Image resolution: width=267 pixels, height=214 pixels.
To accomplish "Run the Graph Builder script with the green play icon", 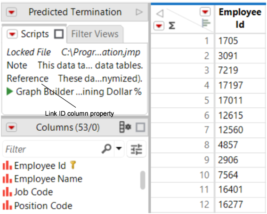I will (x=10, y=92).
